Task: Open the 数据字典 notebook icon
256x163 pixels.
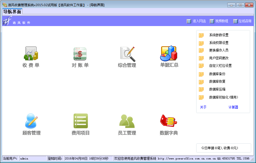Action: 169,121
